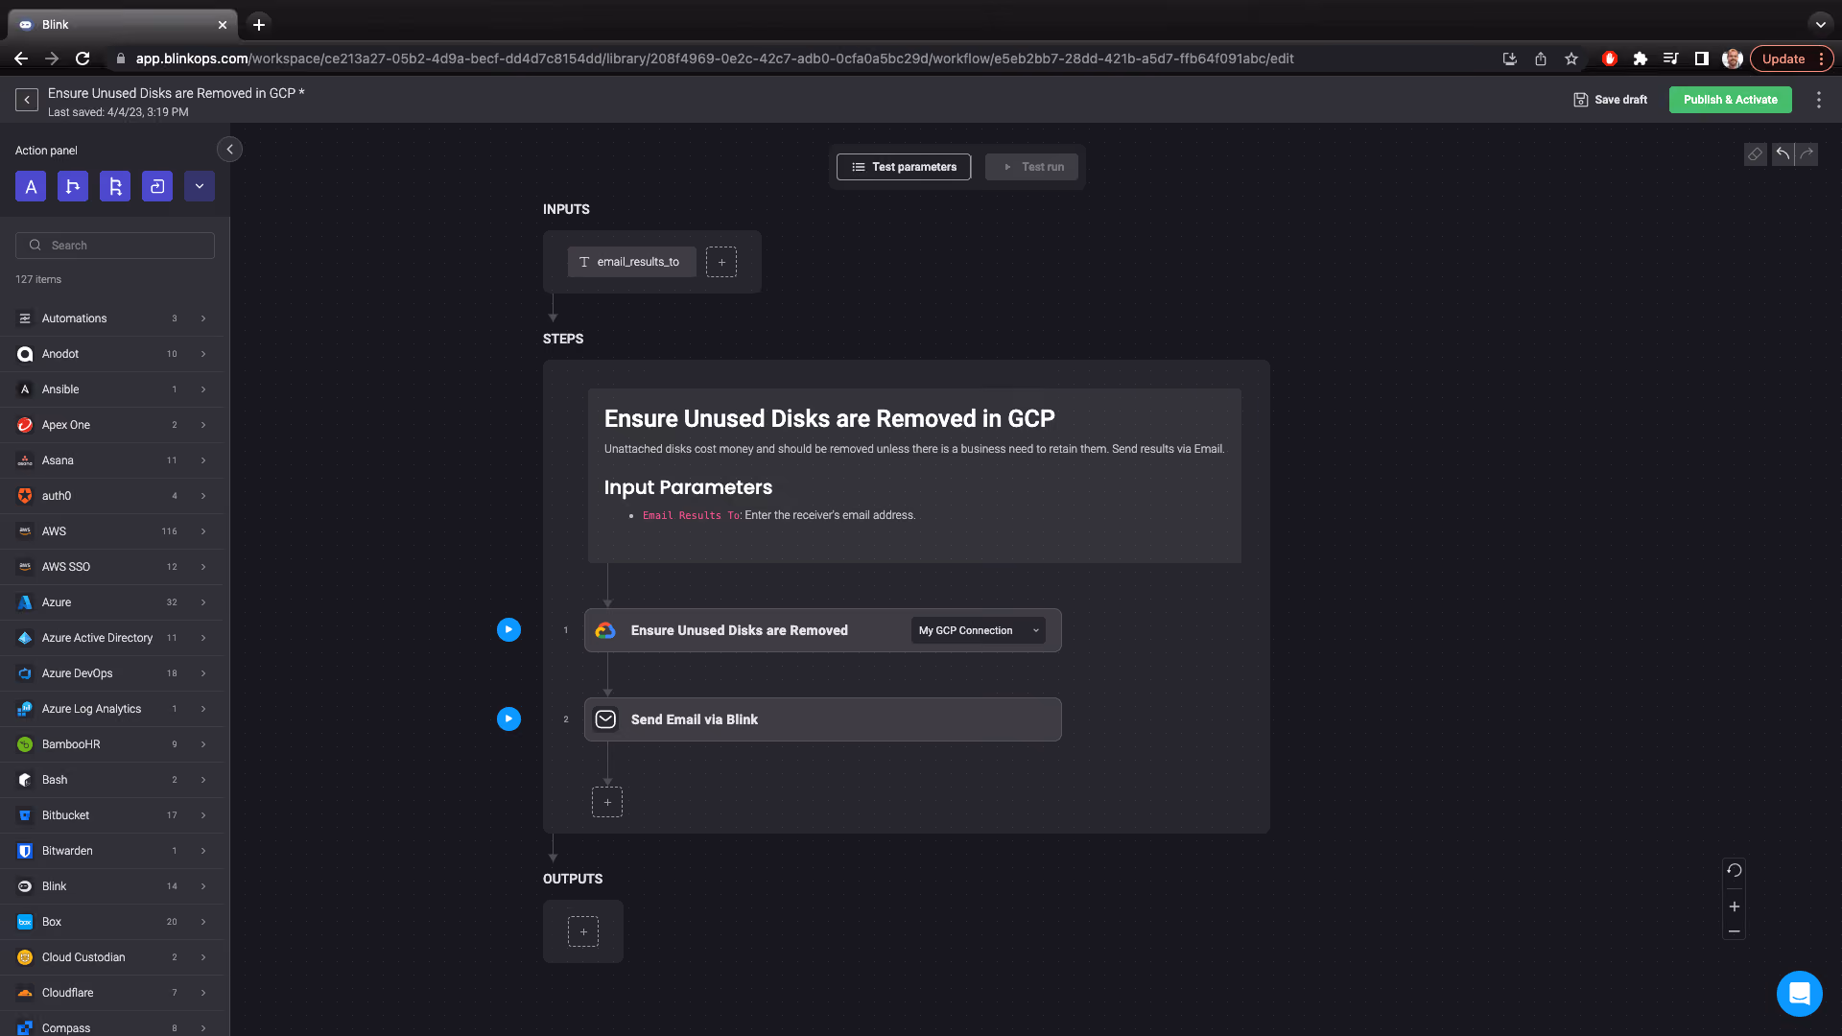The image size is (1842, 1036).
Task: Open the Bitbucket row
Action: (111, 815)
